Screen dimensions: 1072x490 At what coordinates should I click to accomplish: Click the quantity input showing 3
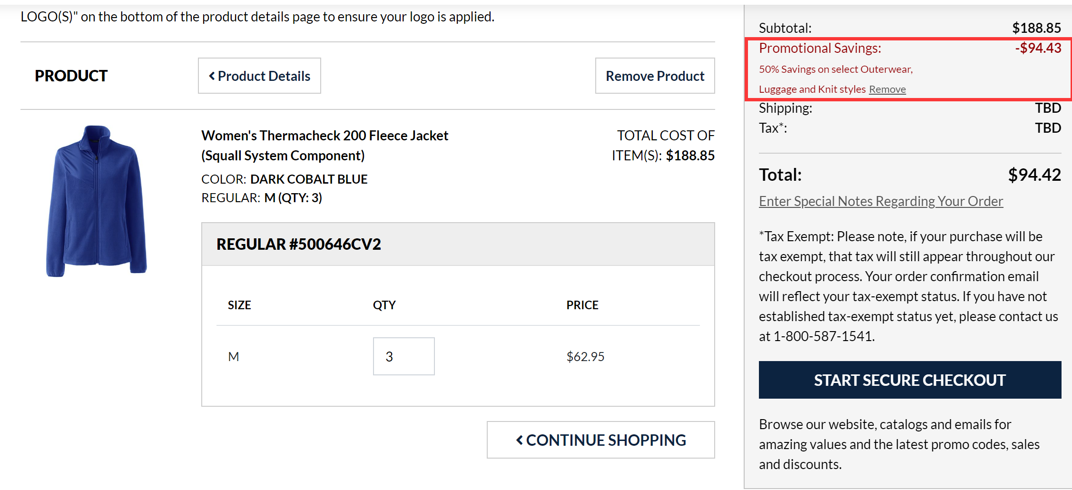pyautogui.click(x=403, y=356)
